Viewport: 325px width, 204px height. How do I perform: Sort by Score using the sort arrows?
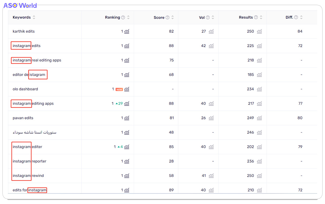click(173, 17)
